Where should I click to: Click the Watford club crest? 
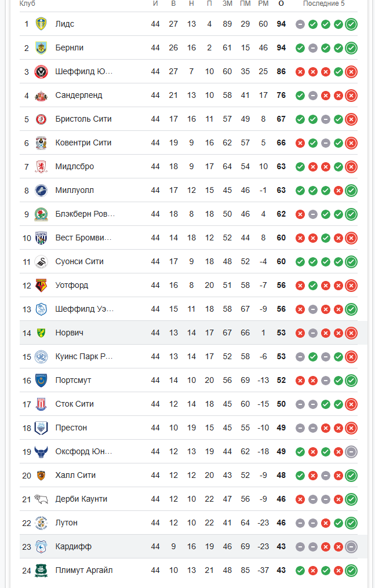(x=41, y=285)
